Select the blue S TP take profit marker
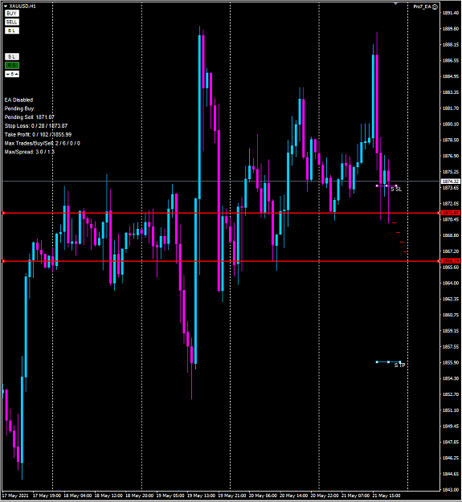462x502 pixels. coord(388,362)
